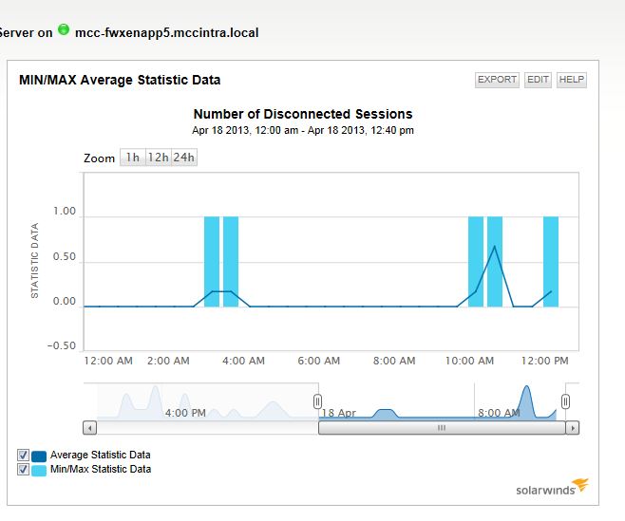The image size is (625, 521).
Task: Click the average line peak after 10:00 AM
Action: 495,246
